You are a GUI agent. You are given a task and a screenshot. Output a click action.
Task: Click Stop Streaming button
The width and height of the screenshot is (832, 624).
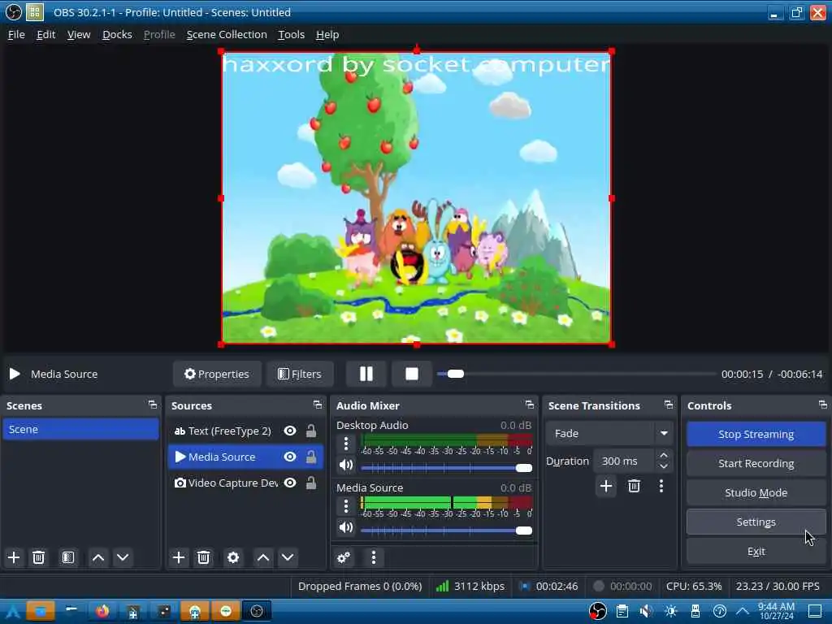point(756,434)
